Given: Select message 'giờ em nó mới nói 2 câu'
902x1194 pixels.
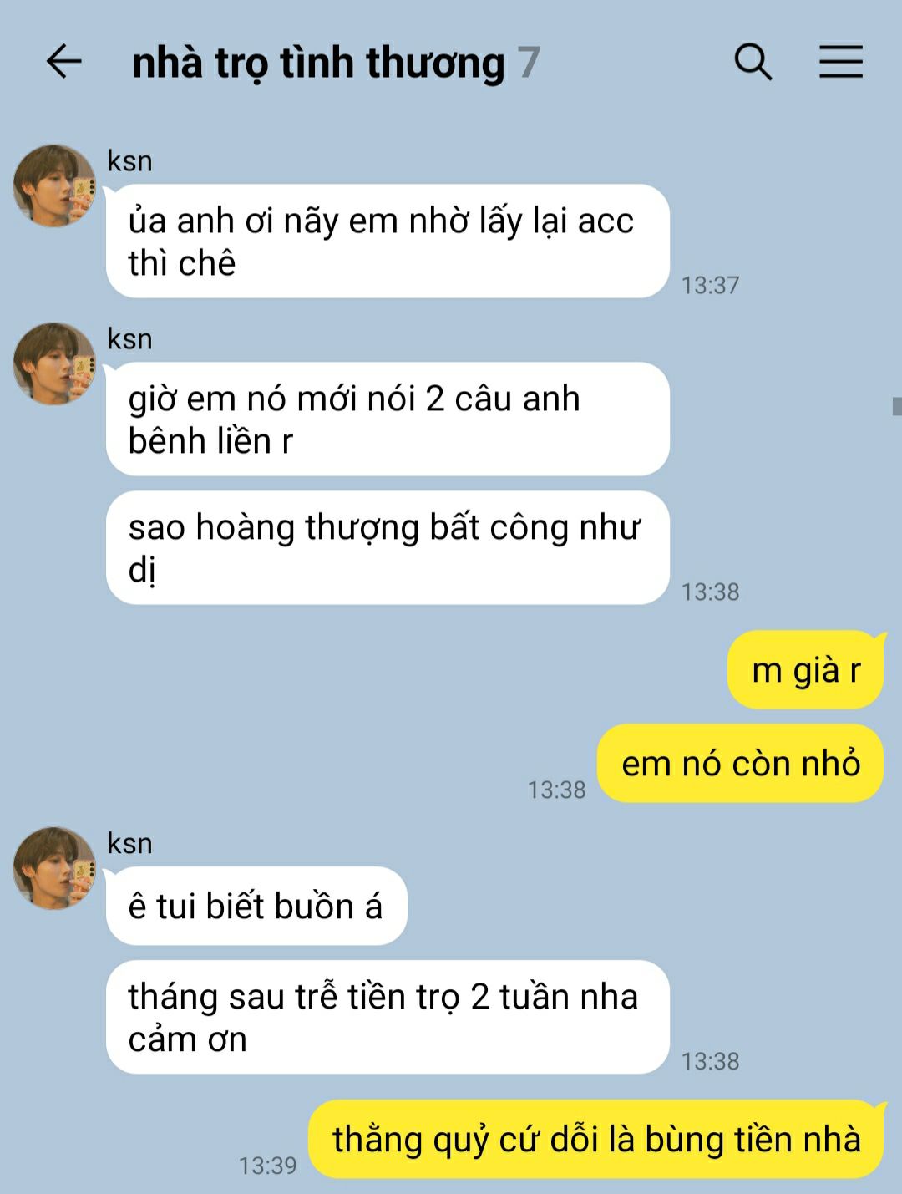Looking at the screenshot, I should pos(388,419).
